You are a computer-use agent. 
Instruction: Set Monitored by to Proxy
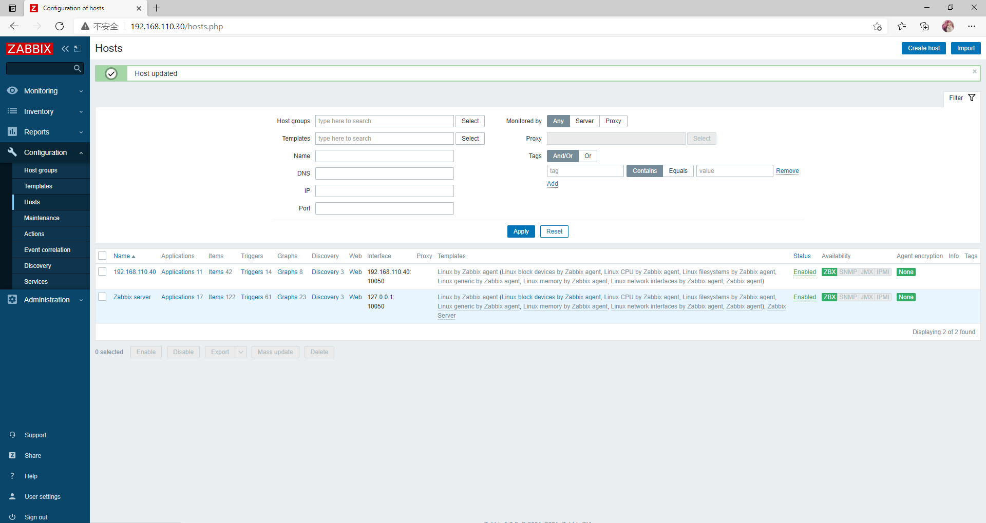pyautogui.click(x=613, y=121)
